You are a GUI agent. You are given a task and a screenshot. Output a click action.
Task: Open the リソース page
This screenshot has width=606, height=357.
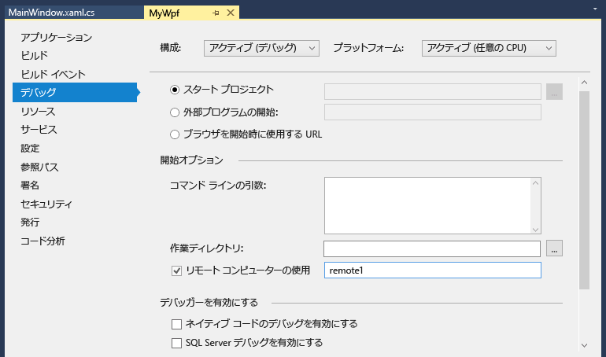pyautogui.click(x=38, y=111)
